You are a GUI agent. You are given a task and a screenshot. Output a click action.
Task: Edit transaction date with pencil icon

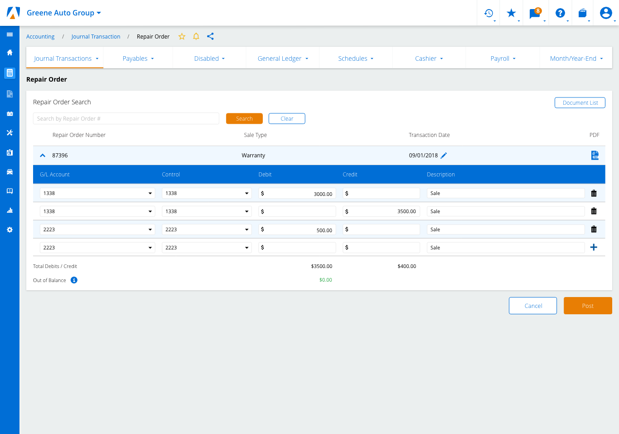pos(444,156)
